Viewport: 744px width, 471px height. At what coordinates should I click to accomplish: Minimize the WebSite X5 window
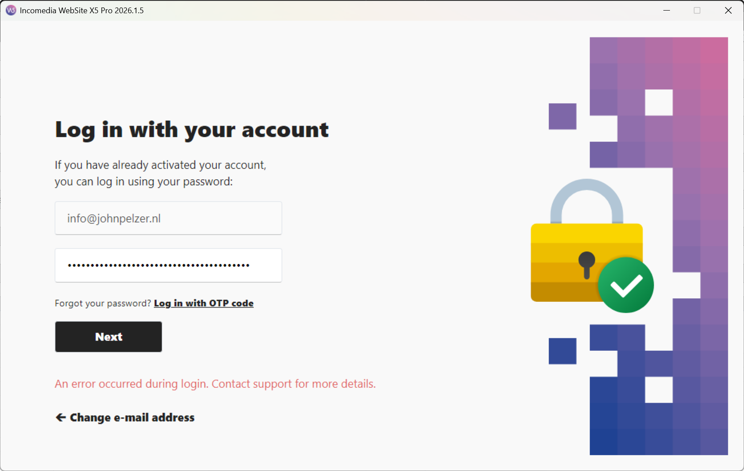(x=666, y=10)
